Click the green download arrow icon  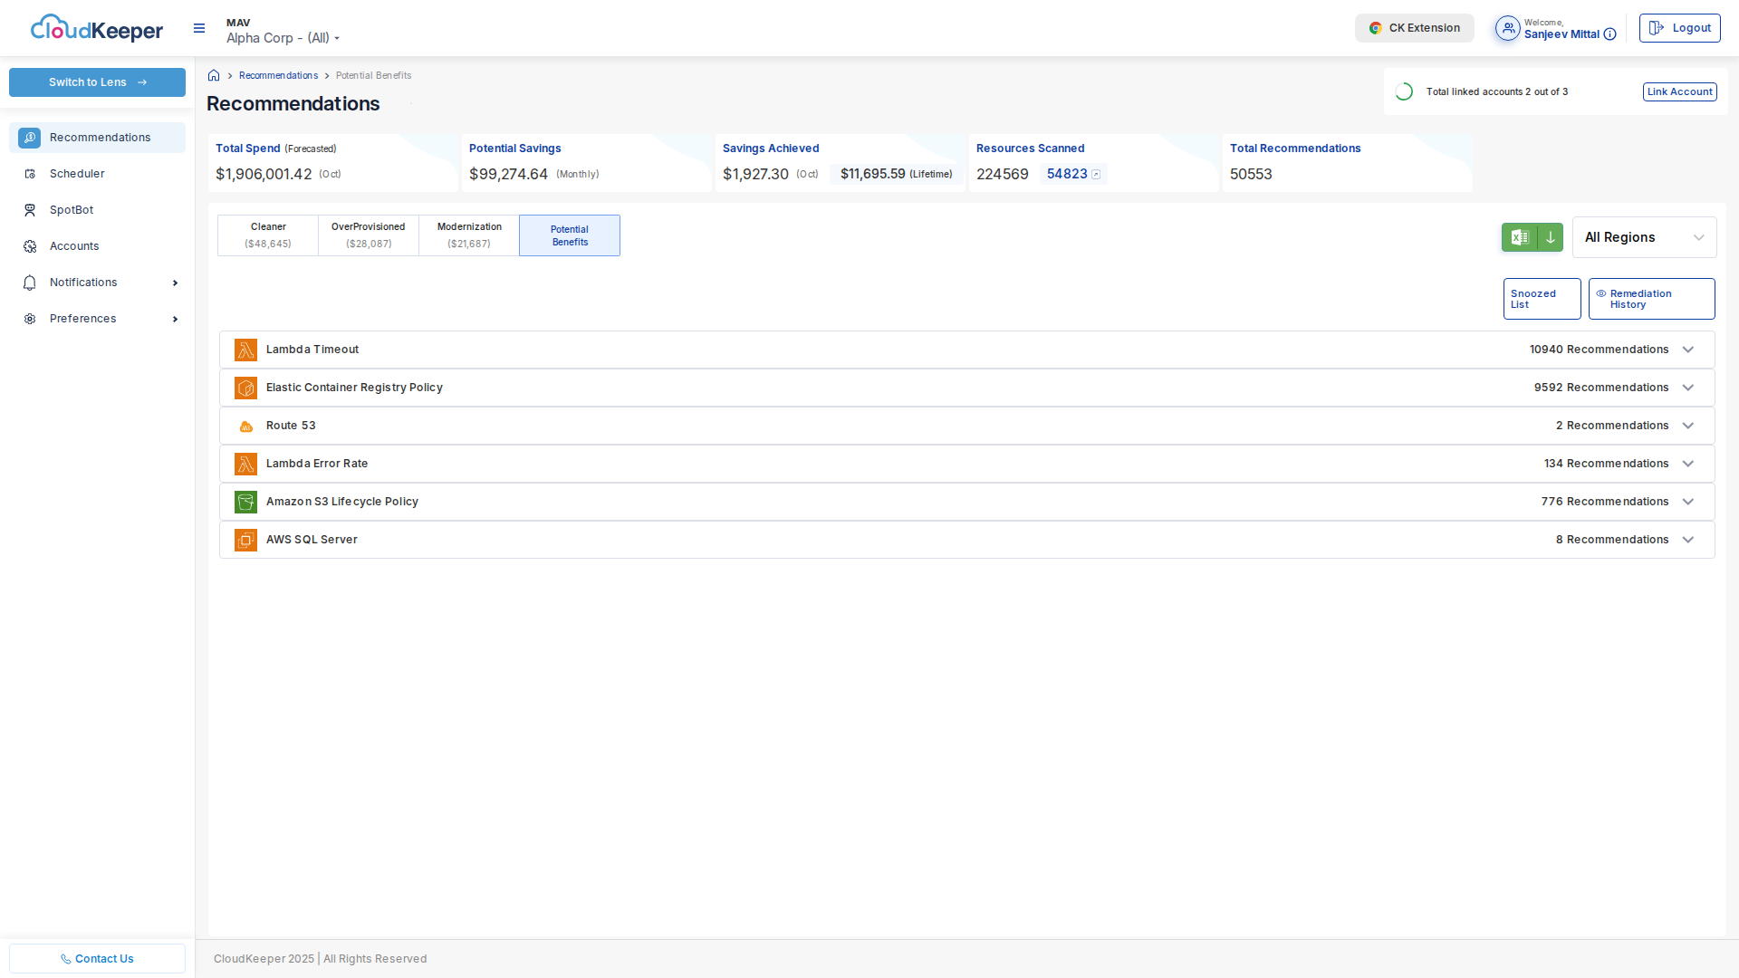pyautogui.click(x=1551, y=237)
